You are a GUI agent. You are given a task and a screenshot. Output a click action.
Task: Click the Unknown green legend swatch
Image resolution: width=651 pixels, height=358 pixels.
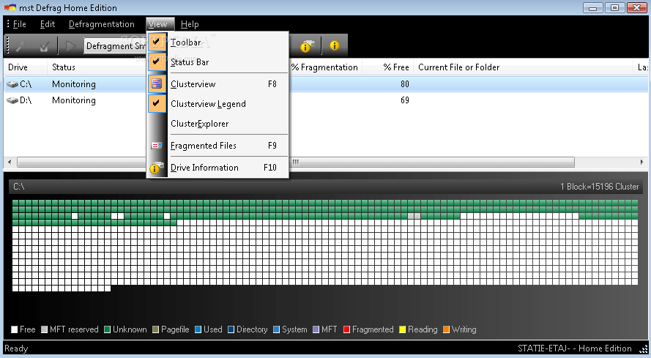[x=107, y=329]
